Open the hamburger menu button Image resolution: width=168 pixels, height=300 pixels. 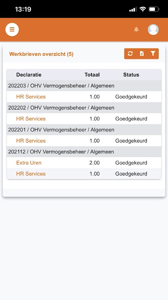(12, 30)
